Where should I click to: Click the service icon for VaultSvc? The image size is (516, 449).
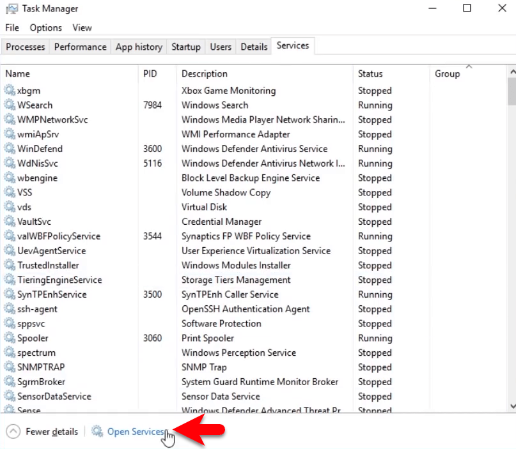[x=10, y=221]
